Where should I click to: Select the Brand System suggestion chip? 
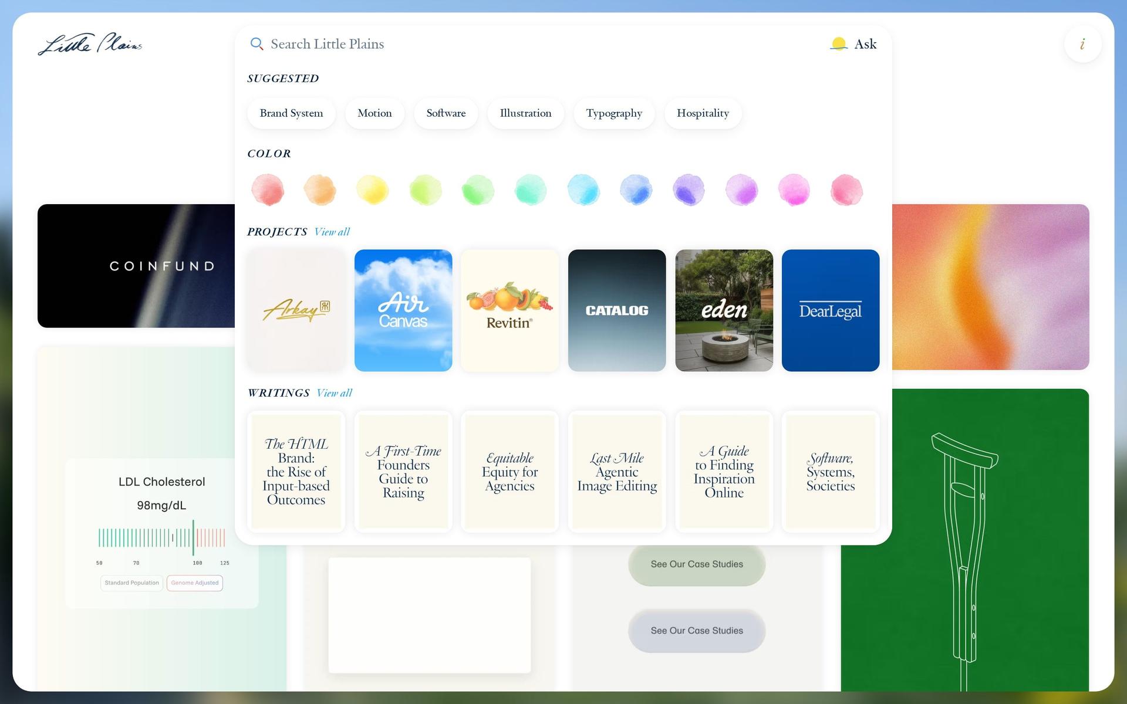point(291,113)
